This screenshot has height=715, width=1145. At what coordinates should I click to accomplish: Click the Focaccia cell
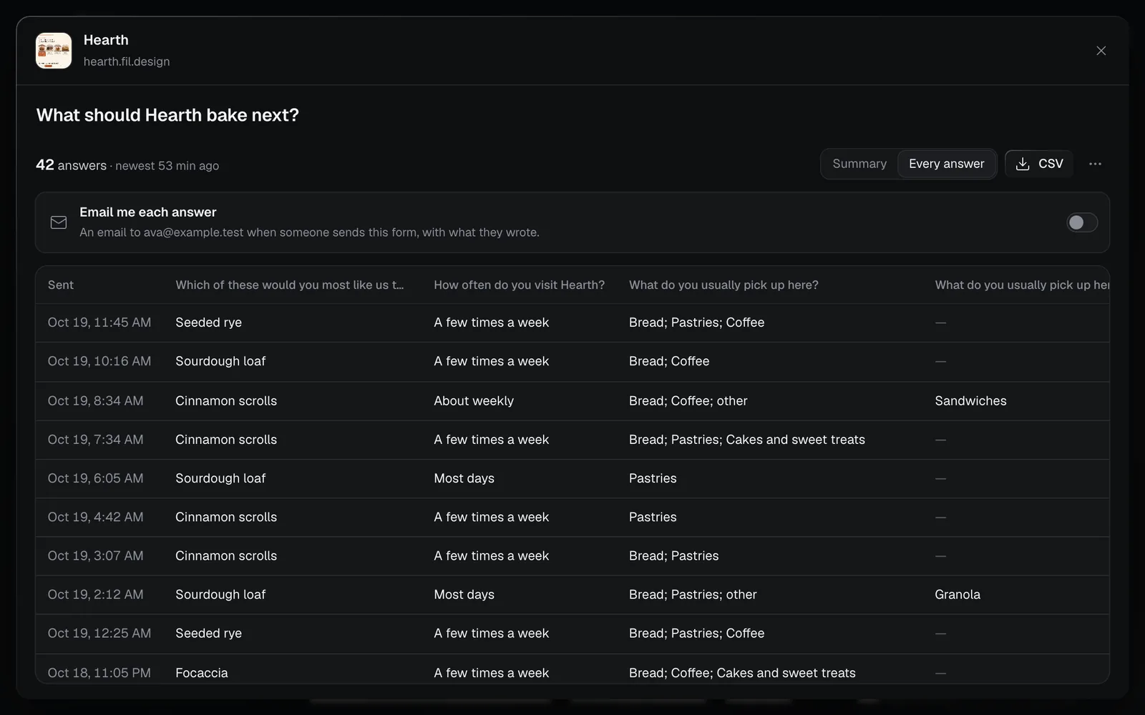coord(202,673)
